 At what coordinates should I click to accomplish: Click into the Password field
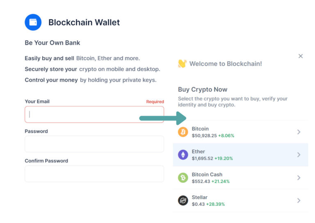(x=94, y=144)
